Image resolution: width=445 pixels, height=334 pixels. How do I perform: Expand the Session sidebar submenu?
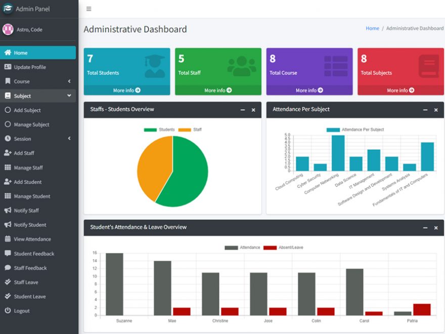coord(69,139)
